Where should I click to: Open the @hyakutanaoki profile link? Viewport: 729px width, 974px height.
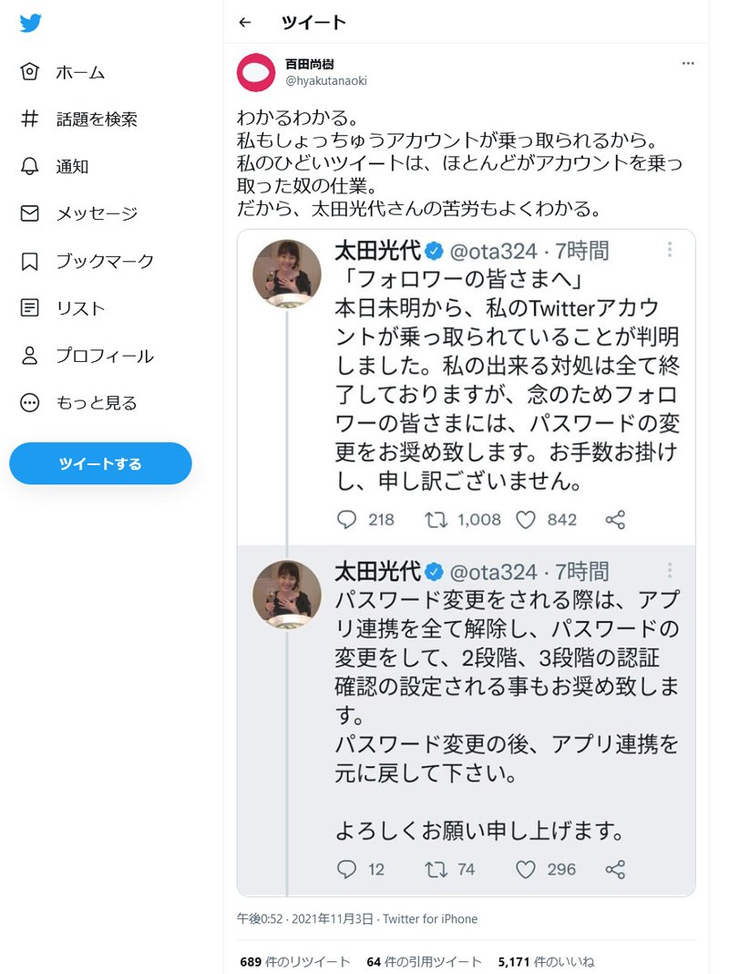(x=326, y=81)
